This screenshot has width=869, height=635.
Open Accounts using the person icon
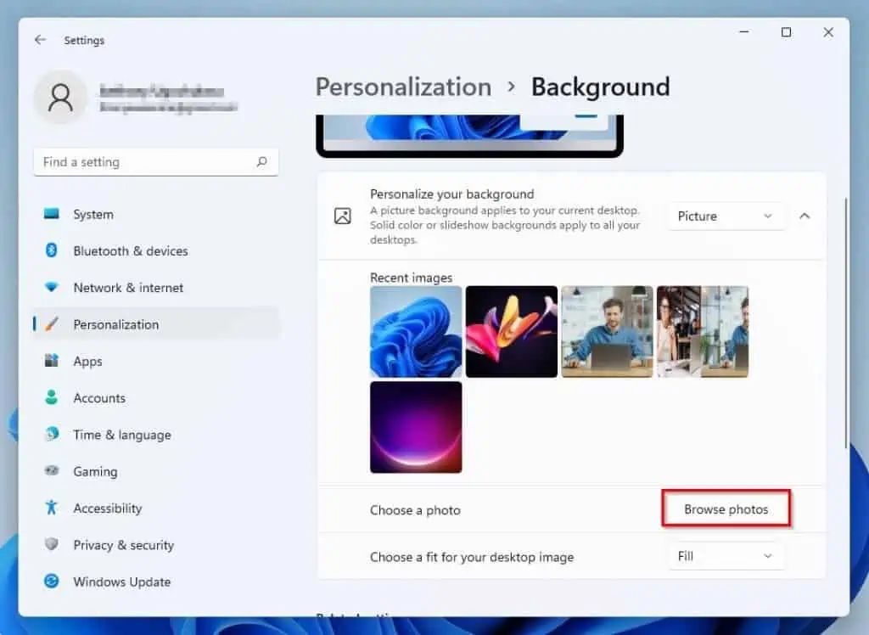(x=52, y=397)
